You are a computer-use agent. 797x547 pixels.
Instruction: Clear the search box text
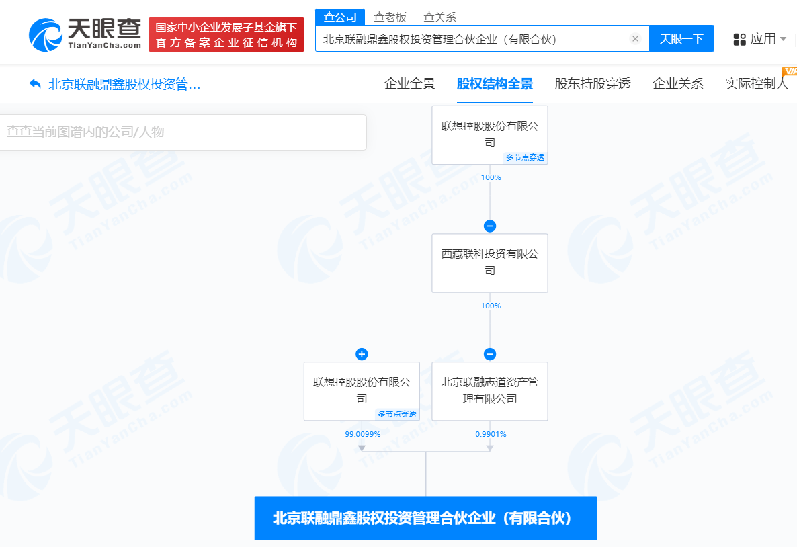(x=635, y=38)
